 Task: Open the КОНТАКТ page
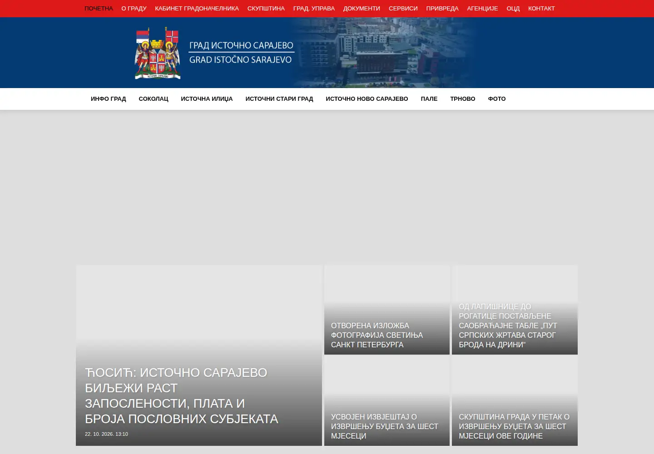coord(541,9)
